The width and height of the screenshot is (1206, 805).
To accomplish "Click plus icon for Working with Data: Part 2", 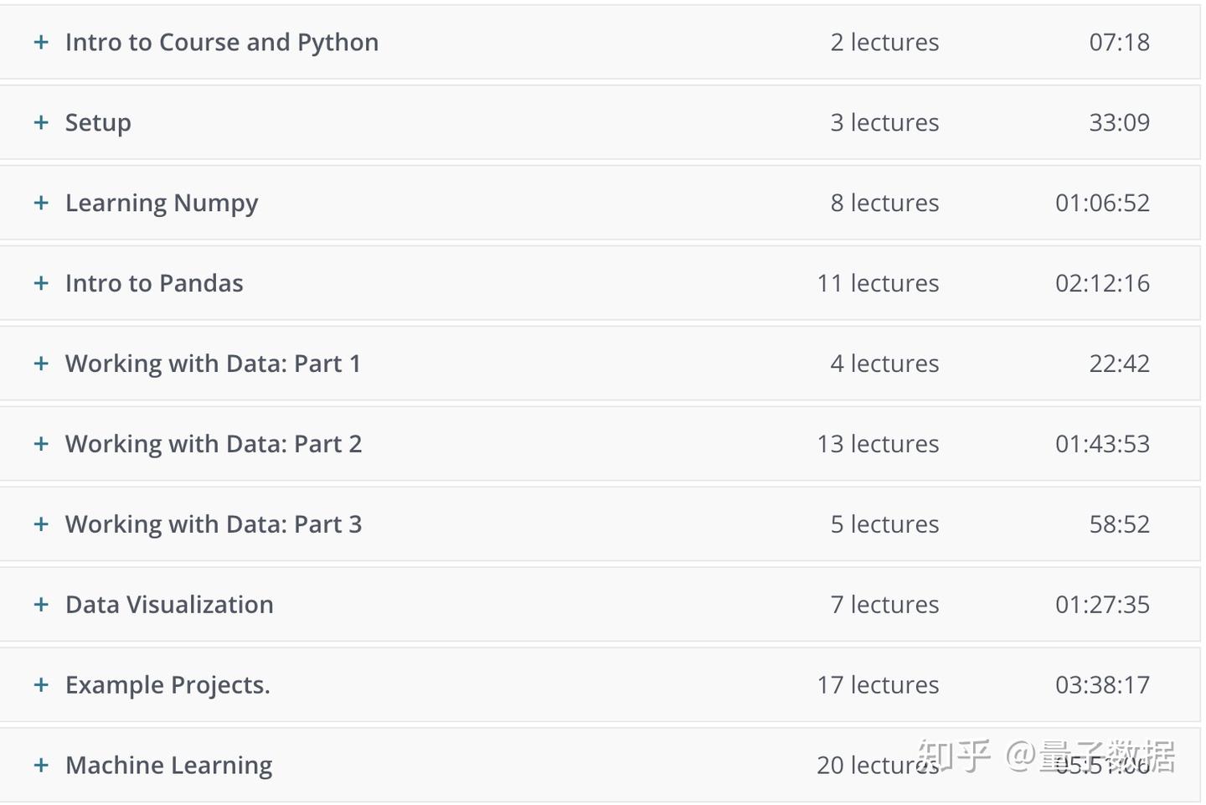I will [41, 444].
